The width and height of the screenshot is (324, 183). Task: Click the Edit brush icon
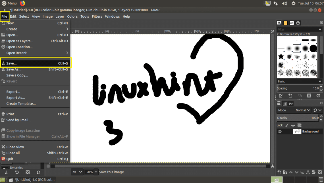coord(281,96)
